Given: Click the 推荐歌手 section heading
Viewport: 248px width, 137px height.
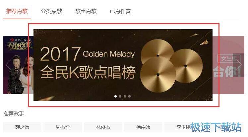Looking at the screenshot, I should [14, 113].
